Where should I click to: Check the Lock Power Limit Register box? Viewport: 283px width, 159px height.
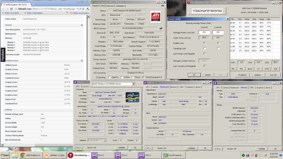point(205,54)
